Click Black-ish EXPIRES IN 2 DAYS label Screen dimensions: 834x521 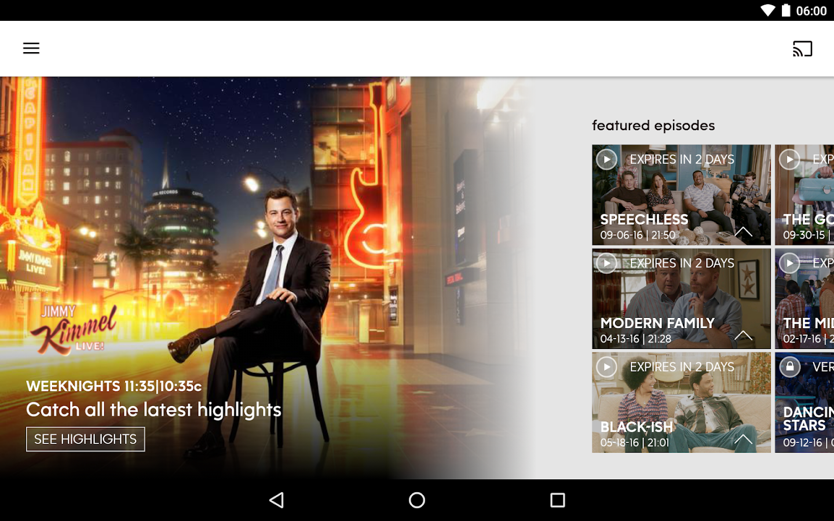[682, 367]
